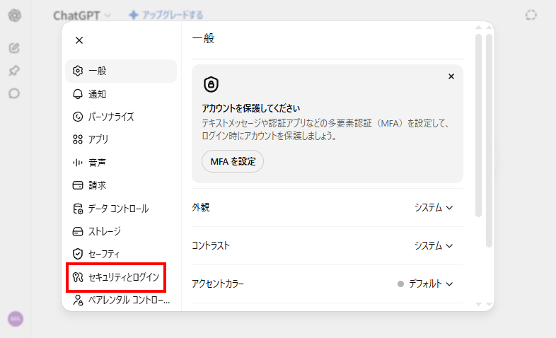
Task: Start a new chat with the pencil icon
Action: [14, 48]
